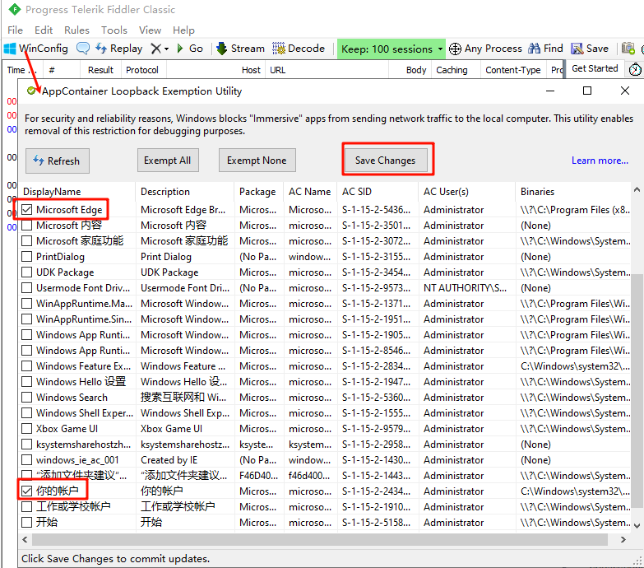Open Find sessions dialog
The image size is (644, 568).
[545, 49]
